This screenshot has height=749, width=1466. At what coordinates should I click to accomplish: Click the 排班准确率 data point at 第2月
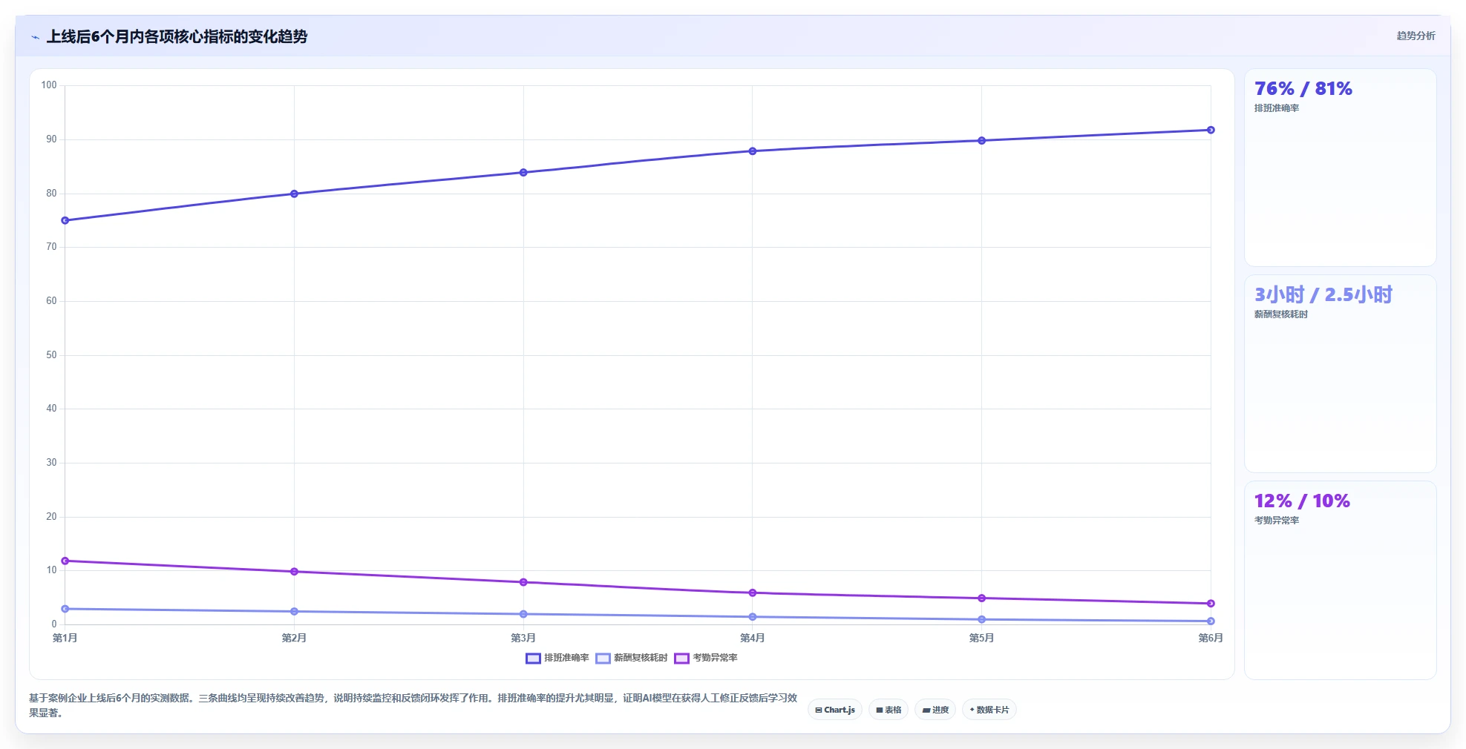coord(294,194)
